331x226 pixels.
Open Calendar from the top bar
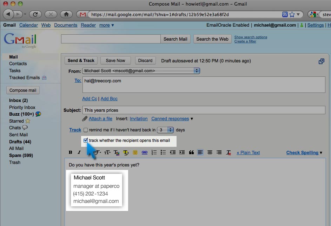pos(28,25)
